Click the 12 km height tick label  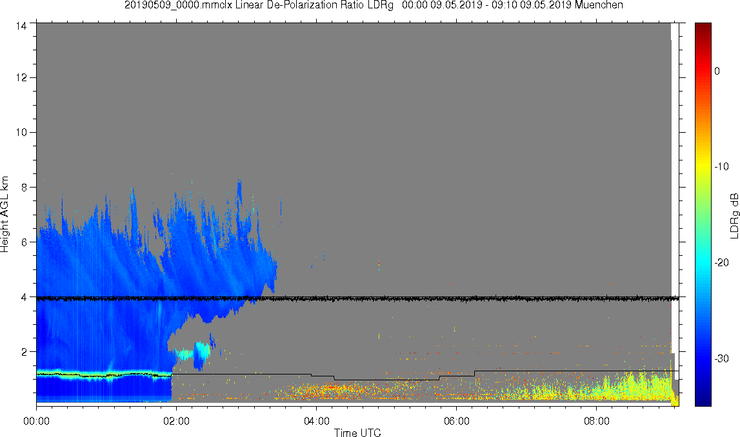point(21,77)
